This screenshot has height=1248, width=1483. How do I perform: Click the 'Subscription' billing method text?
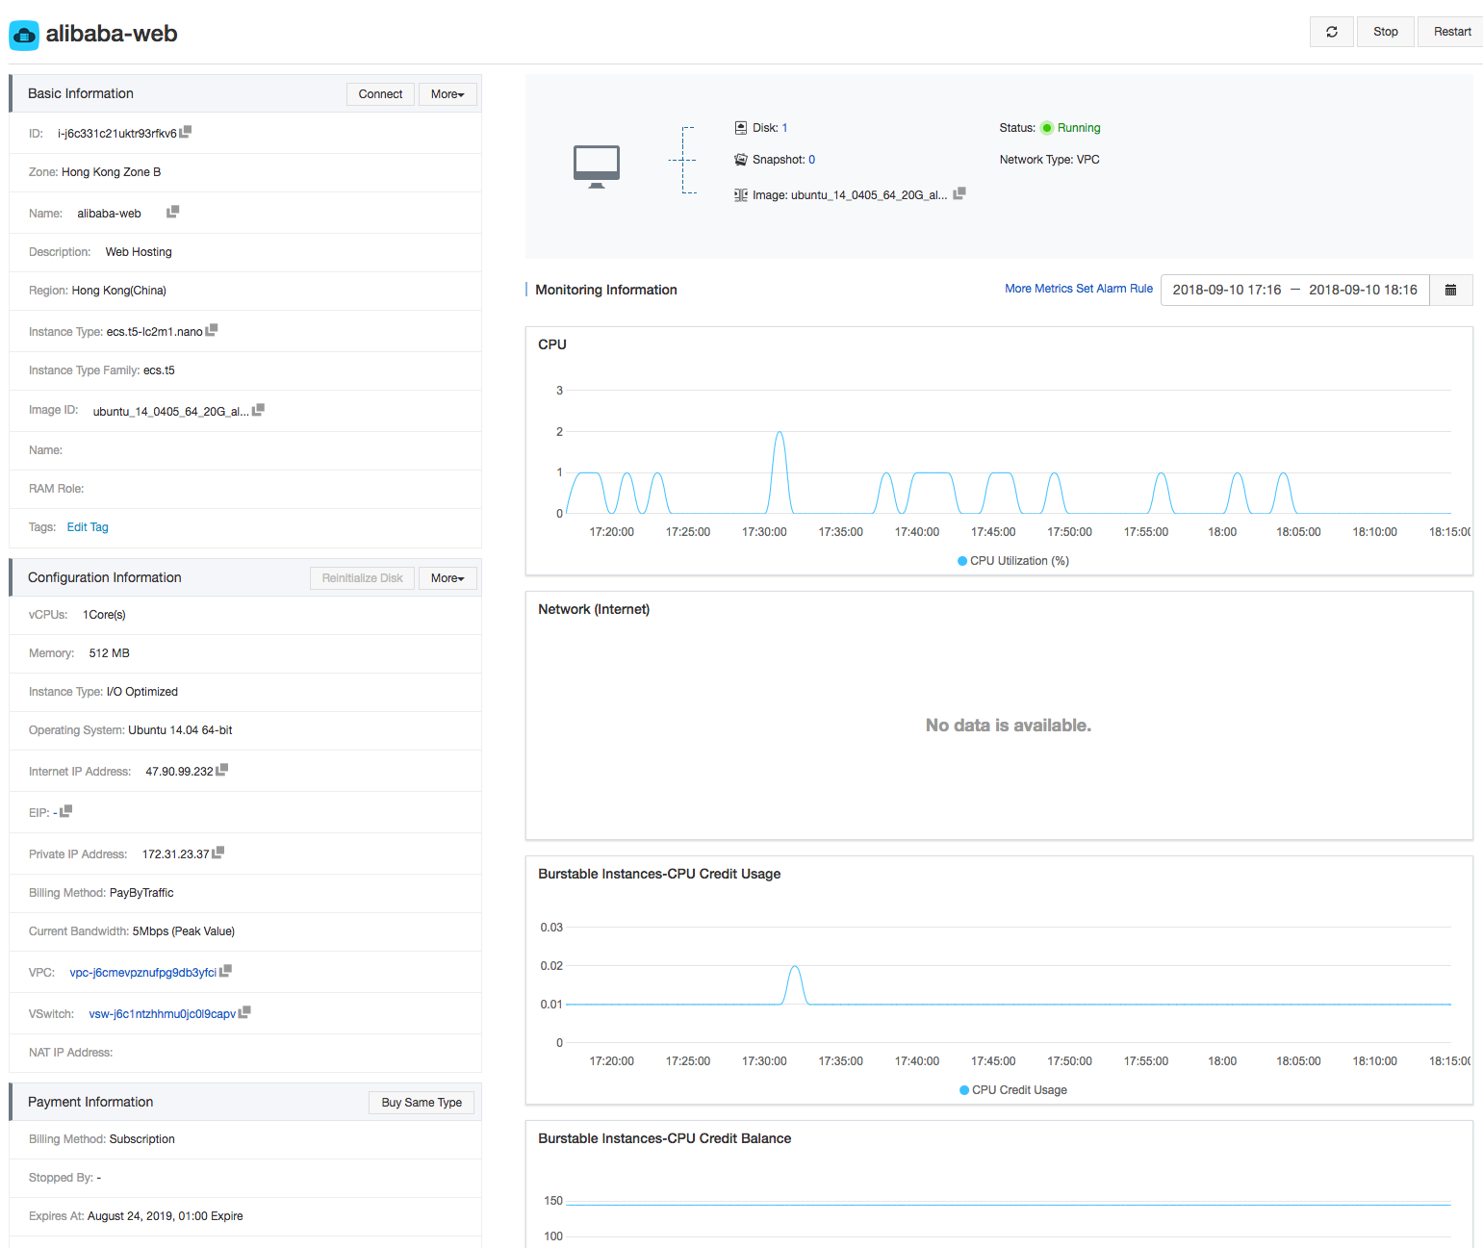point(142,1139)
